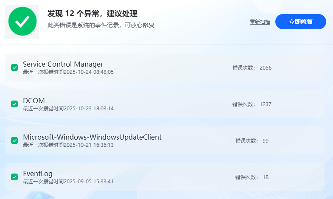Click the 重新扫描 link
Viewport: 333px width, 199px height.
[260, 22]
